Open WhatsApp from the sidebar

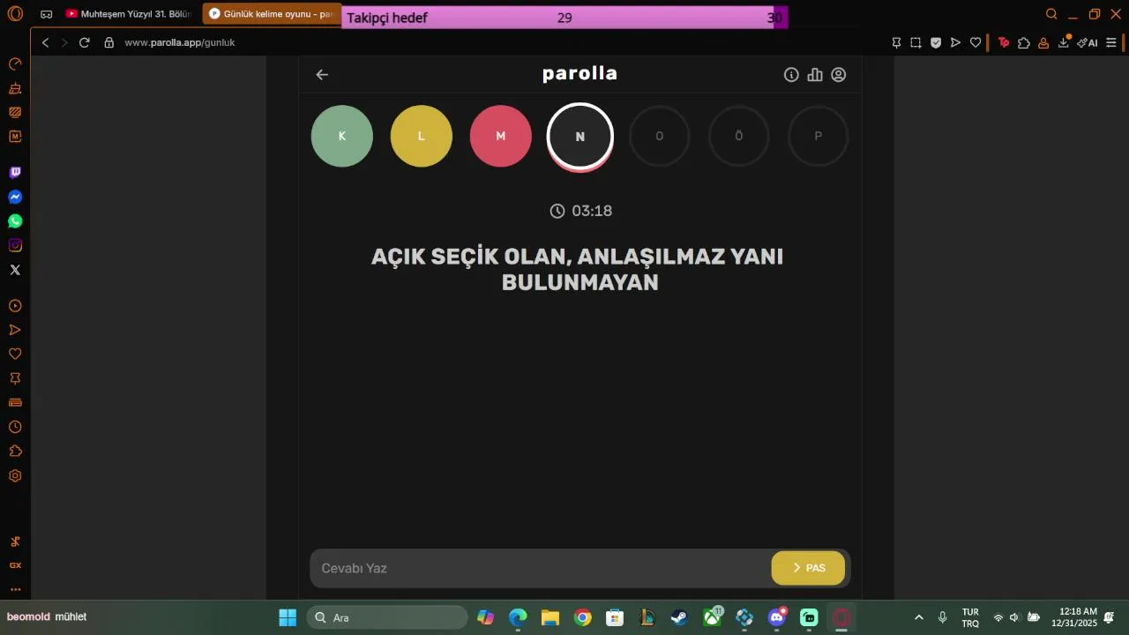click(15, 221)
